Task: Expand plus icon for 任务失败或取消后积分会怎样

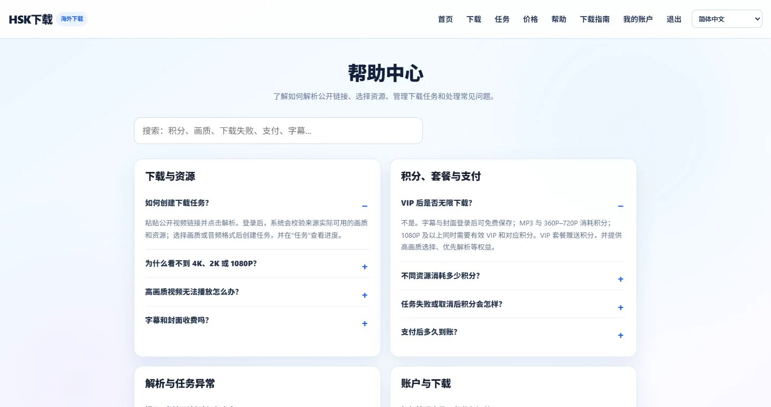Action: point(621,307)
